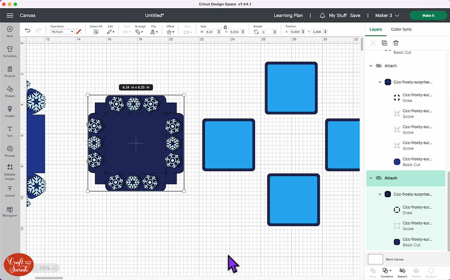450x280 pixels.
Task: Click dark navy Basic Cut layer swatch in selected group
Action: [x=397, y=242]
